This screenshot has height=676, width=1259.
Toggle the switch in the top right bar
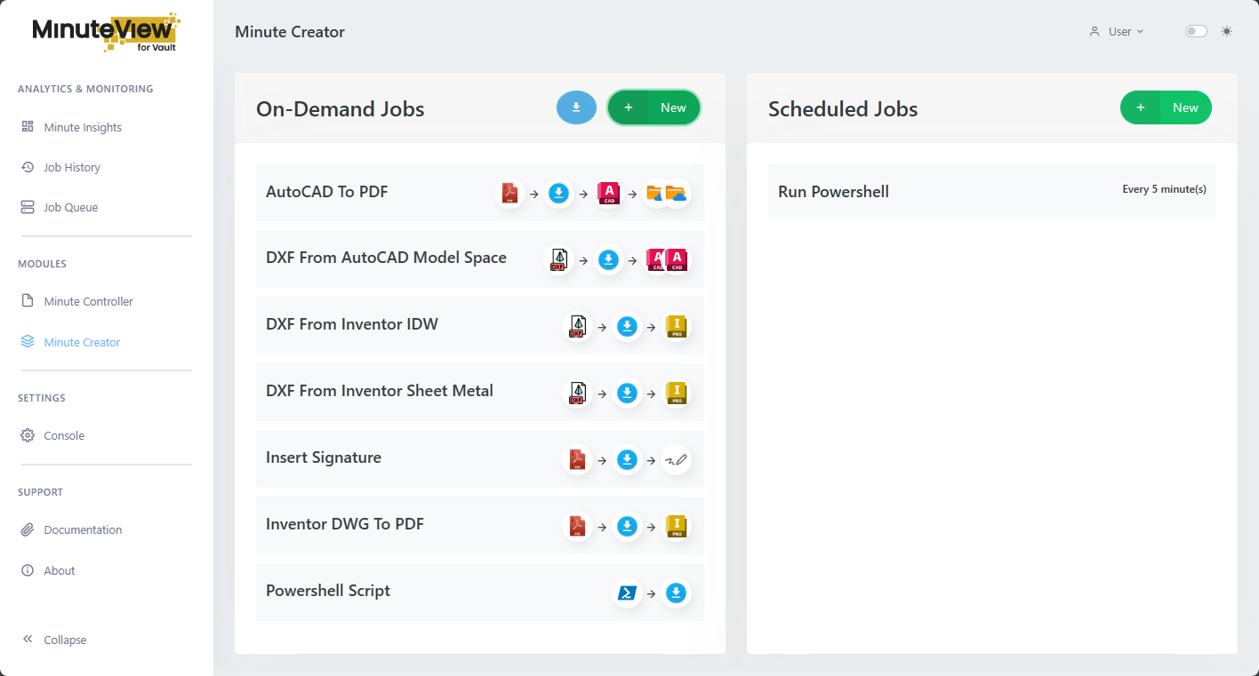(1195, 30)
